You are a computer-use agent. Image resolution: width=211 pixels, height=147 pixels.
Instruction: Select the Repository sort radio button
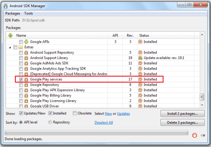tap(50, 122)
